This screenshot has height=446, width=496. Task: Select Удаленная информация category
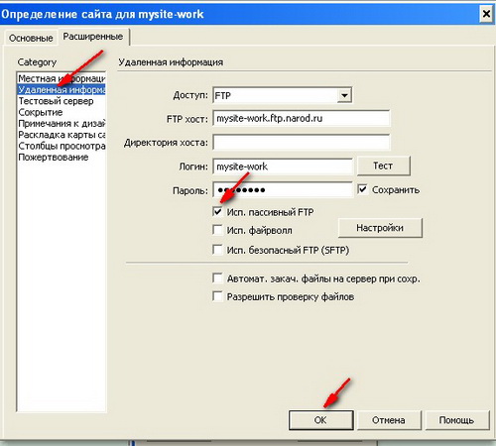62,89
